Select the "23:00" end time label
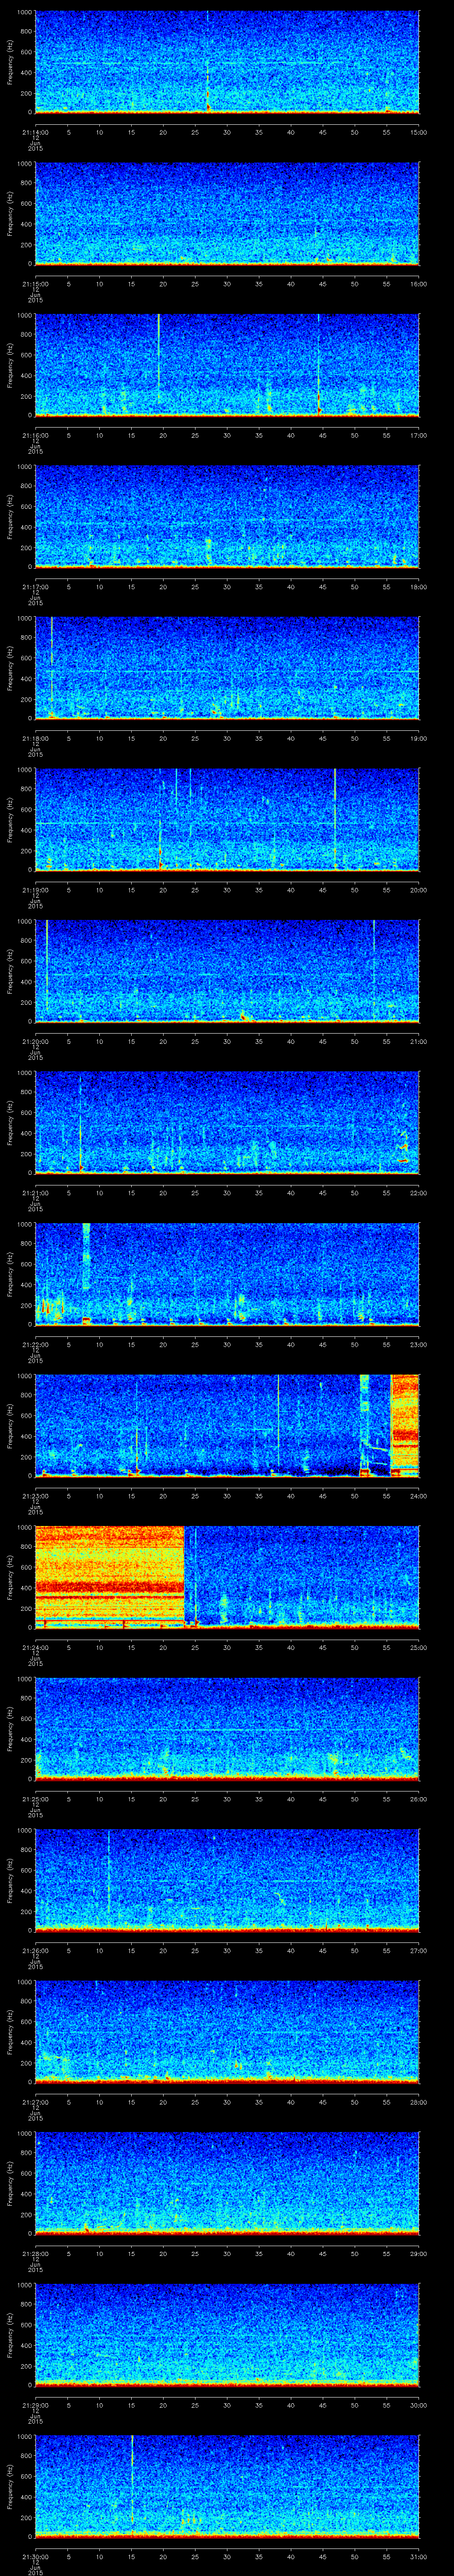This screenshot has width=454, height=2576. [419, 1344]
